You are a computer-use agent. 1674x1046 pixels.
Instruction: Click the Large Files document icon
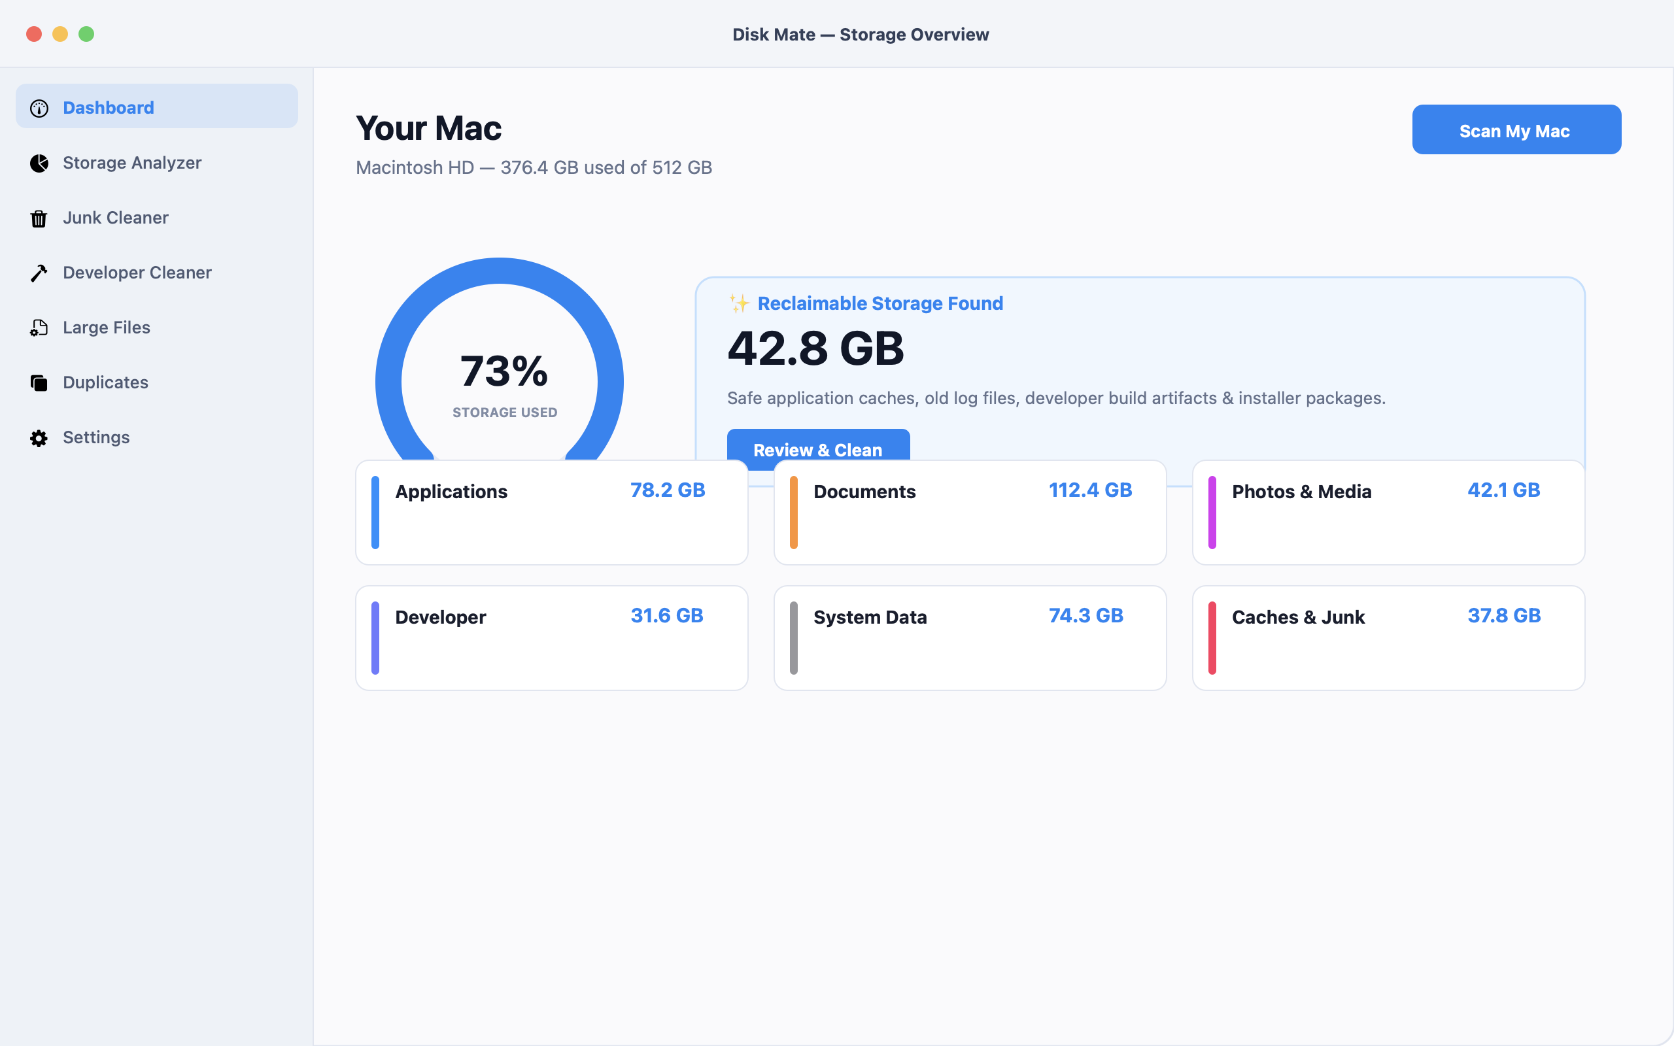39,328
